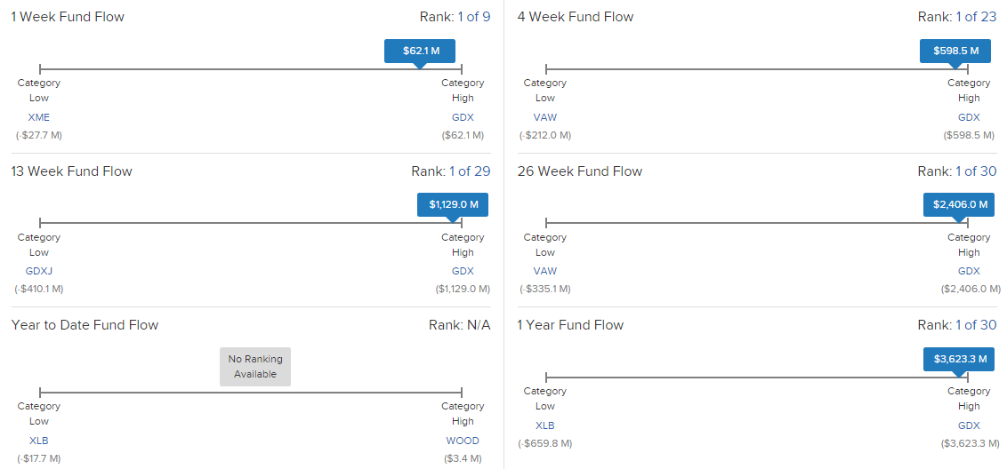Open GDX link under 1 Year Fund Flow
Screen dimensions: 1007x469
pos(969,425)
